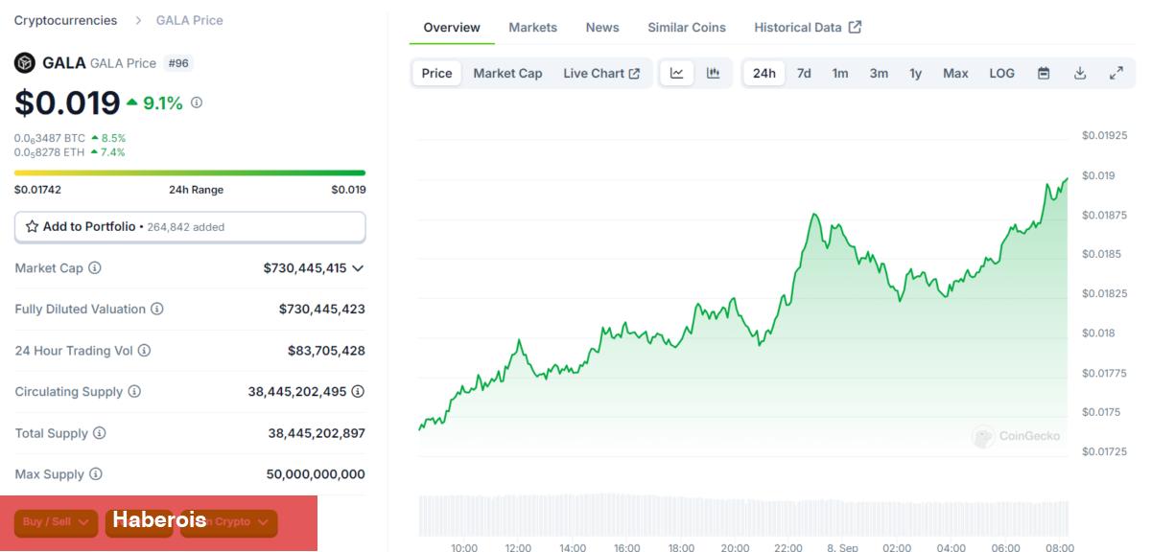Click external link icon on Historical Data
The image size is (1151, 552).
[855, 27]
